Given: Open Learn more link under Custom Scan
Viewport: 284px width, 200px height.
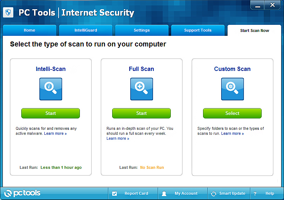Looking at the screenshot, I should 233,134.
